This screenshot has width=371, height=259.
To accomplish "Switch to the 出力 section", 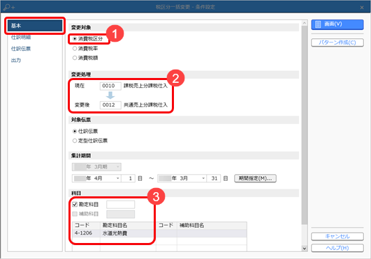I will point(16,61).
